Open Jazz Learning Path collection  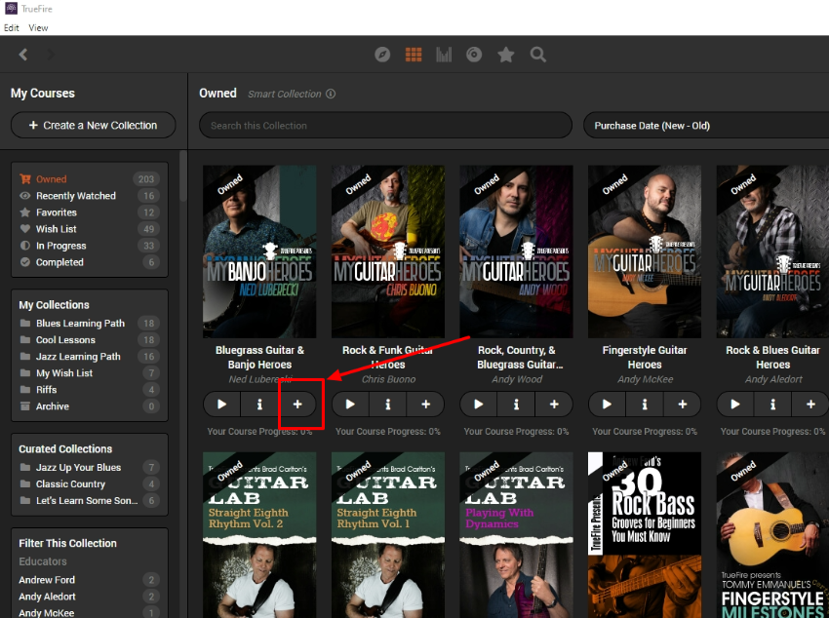pos(90,357)
